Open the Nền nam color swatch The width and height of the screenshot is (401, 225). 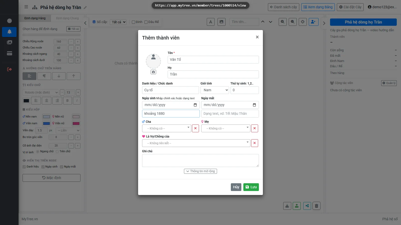(x=46, y=117)
